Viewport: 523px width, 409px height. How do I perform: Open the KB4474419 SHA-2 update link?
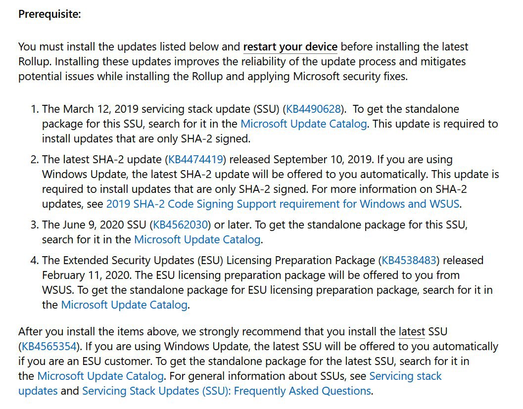point(197,160)
